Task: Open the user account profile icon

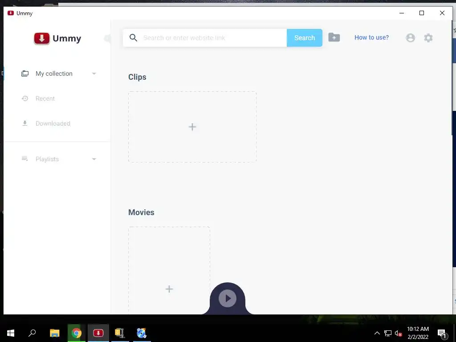Action: [410, 38]
